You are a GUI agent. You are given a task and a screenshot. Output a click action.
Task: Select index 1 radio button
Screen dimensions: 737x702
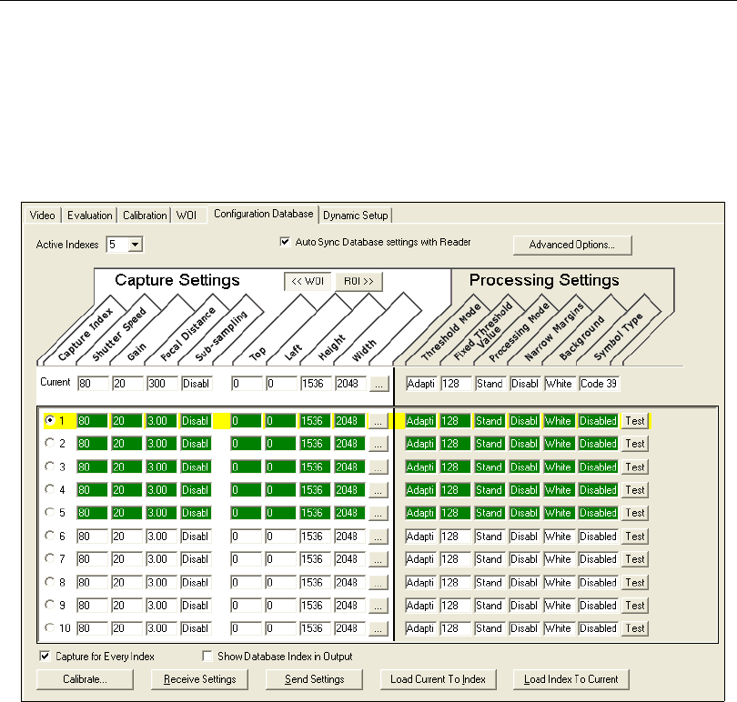click(x=49, y=419)
